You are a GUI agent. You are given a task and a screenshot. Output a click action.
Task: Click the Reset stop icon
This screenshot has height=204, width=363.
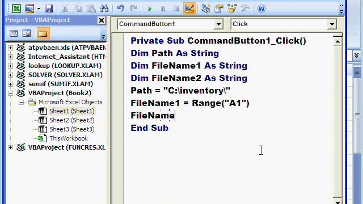tap(176, 8)
